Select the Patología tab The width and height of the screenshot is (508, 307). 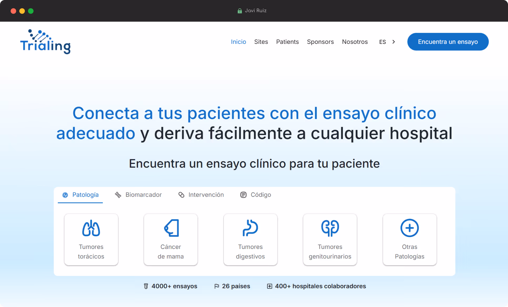(x=80, y=195)
